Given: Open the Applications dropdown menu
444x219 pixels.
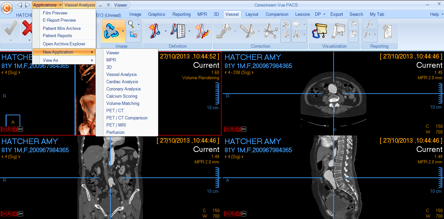Looking at the screenshot, I should [47, 5].
